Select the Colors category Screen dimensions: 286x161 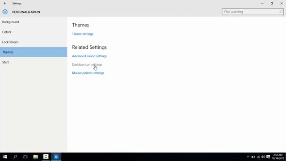tap(34, 32)
